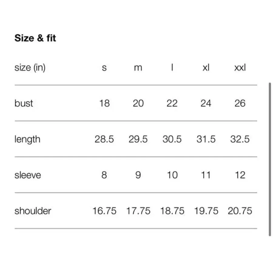Click the "Size & fit" heading
Image resolution: width=273 pixels, height=273 pixels.
coord(35,38)
